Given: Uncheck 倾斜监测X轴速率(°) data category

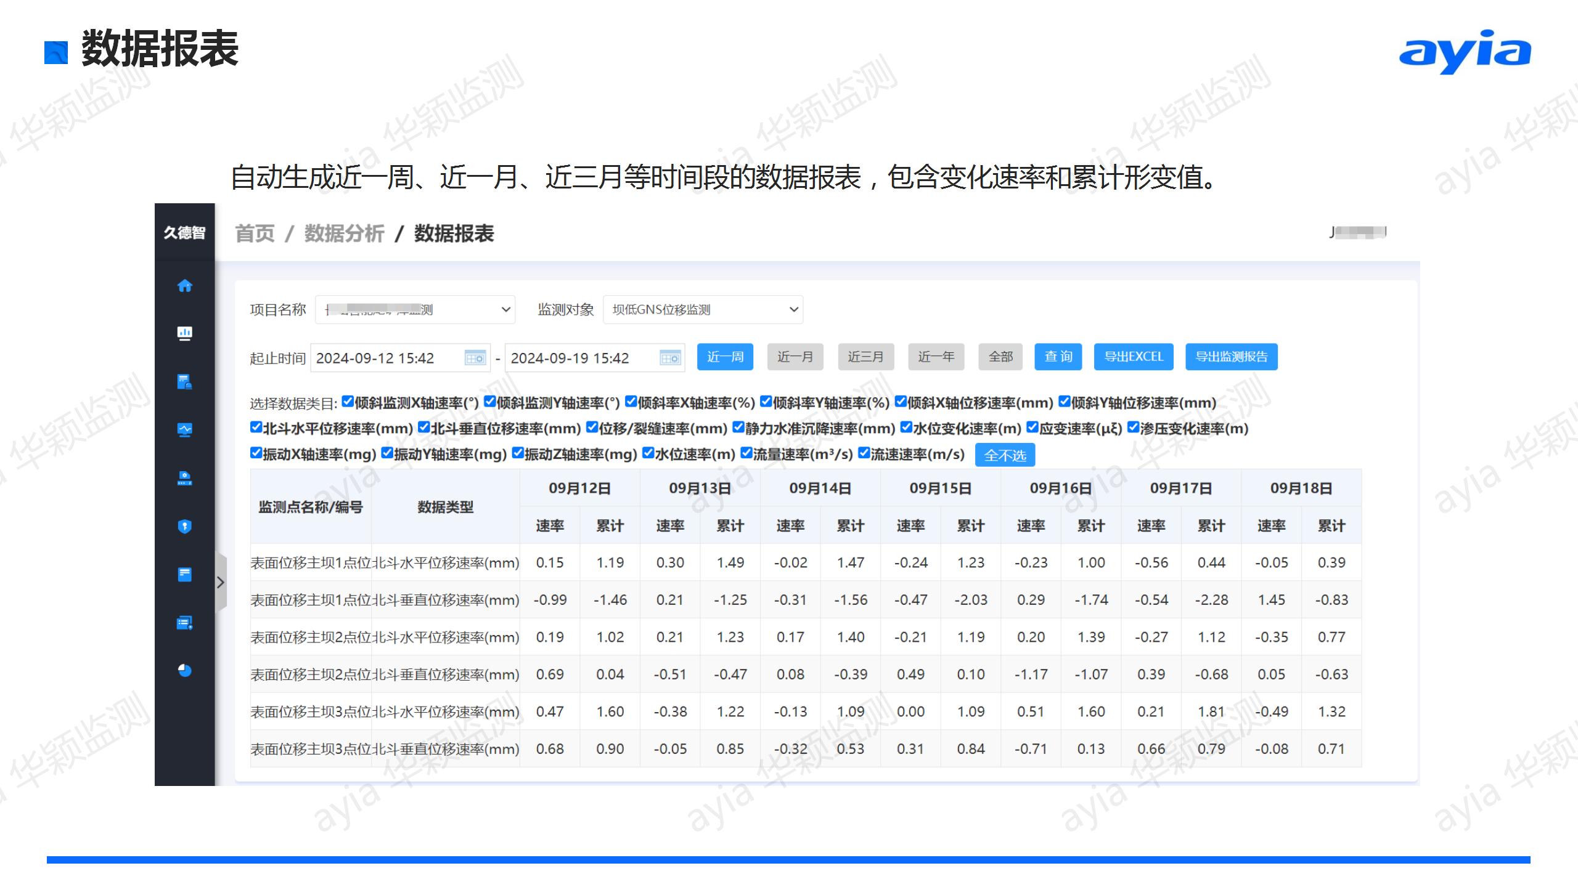Looking at the screenshot, I should (347, 402).
